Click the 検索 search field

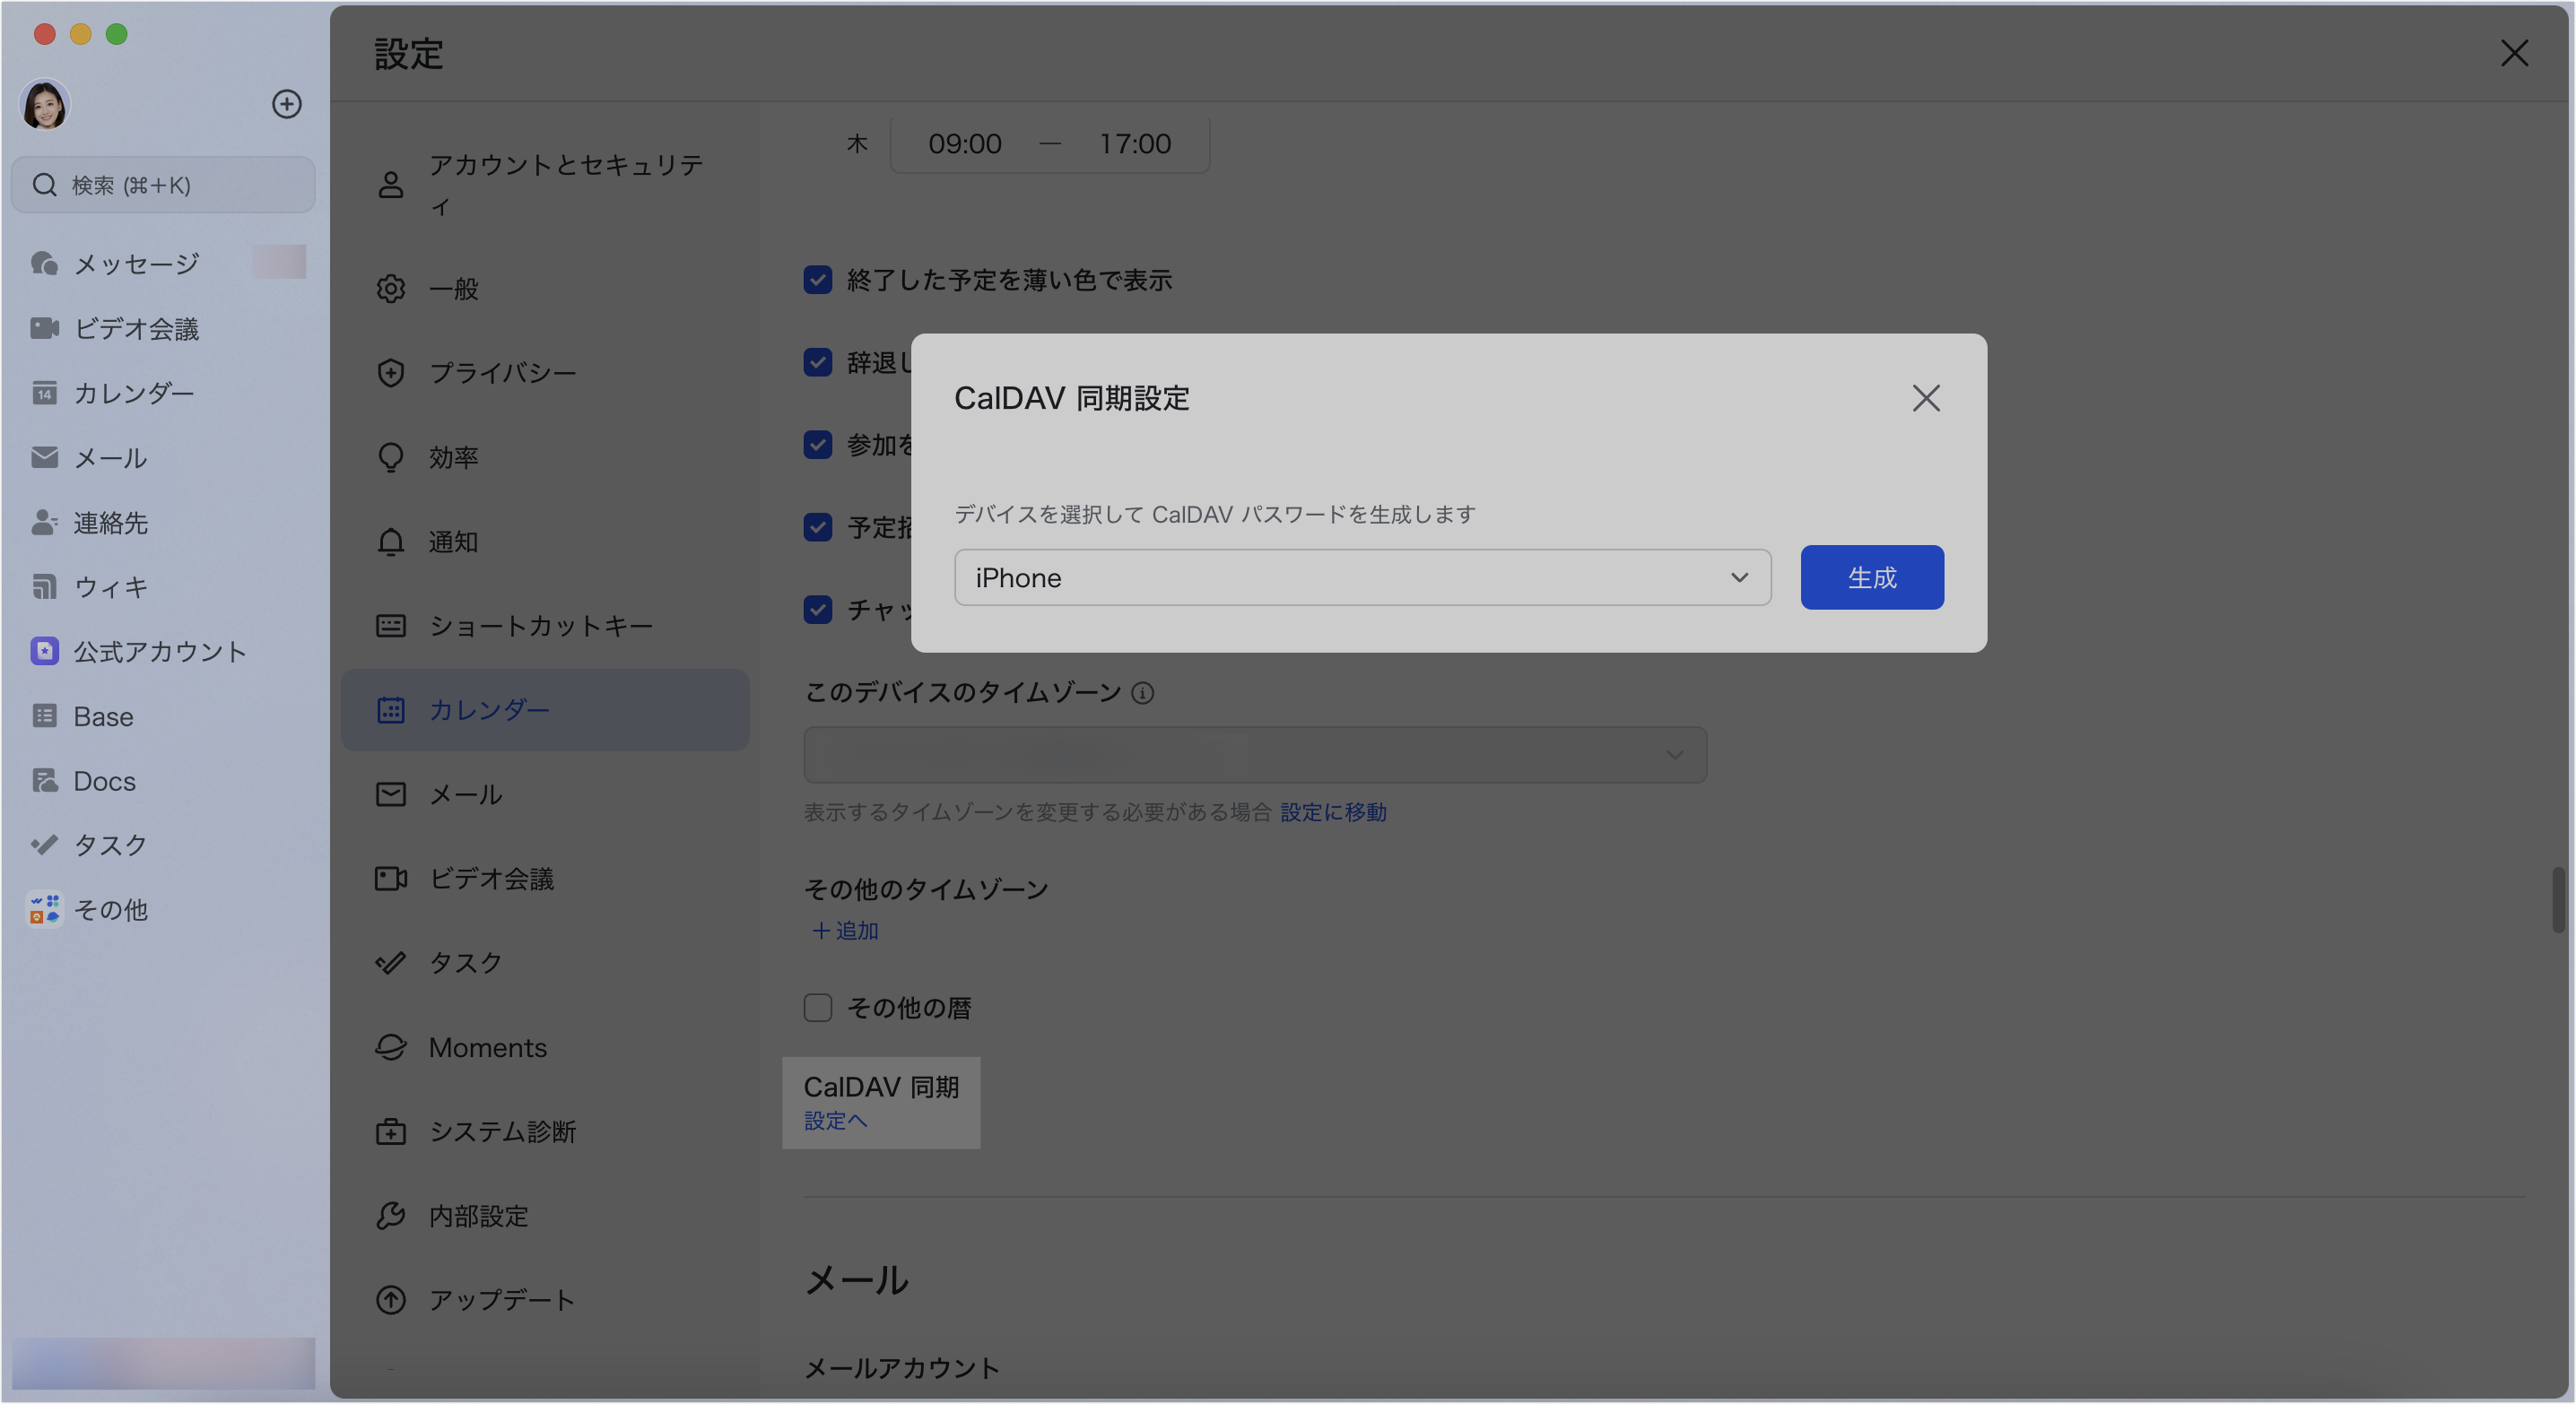[164, 185]
